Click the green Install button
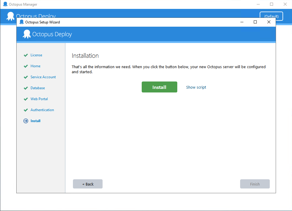Image resolution: width=292 pixels, height=211 pixels. click(x=159, y=87)
